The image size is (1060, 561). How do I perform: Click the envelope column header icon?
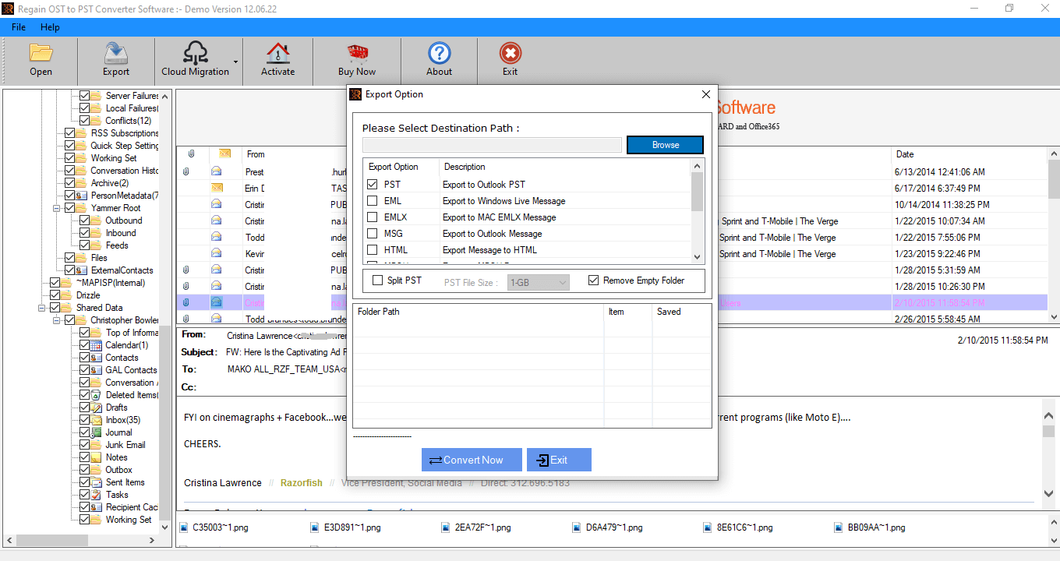point(225,154)
